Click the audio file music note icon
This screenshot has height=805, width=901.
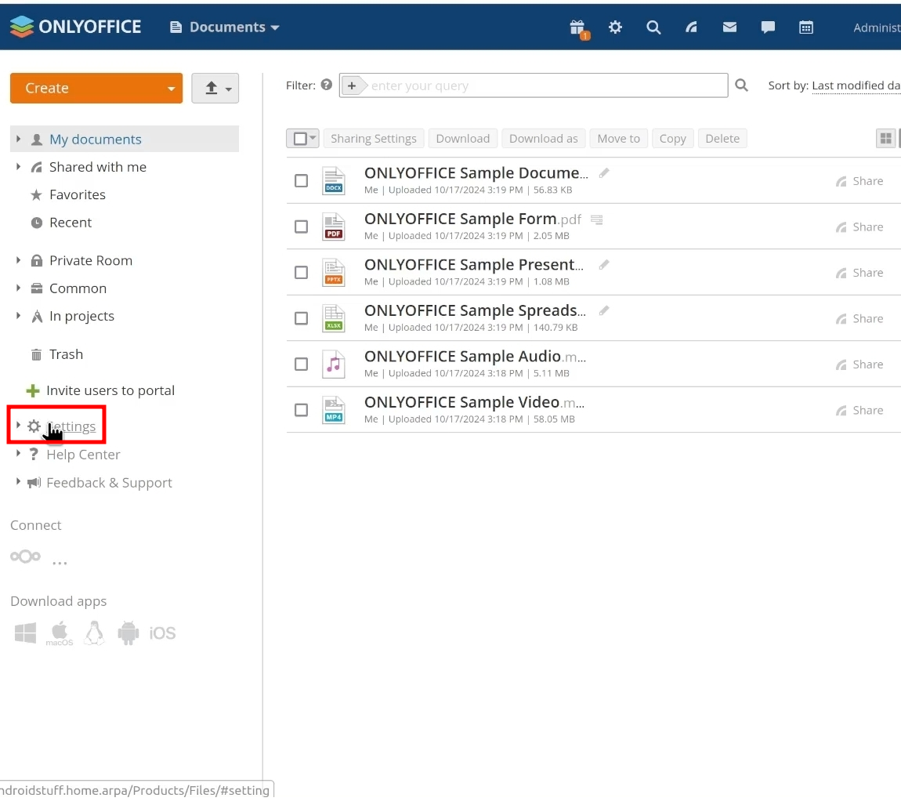333,364
